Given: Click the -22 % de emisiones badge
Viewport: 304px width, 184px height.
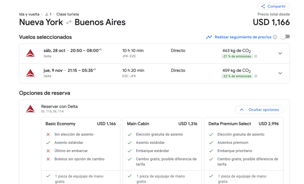Looking at the screenshot, I should [x=237, y=76].
